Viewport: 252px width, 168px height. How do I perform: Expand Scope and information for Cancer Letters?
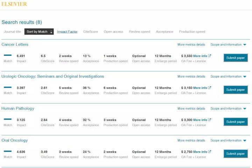pyautogui.click(x=228, y=45)
